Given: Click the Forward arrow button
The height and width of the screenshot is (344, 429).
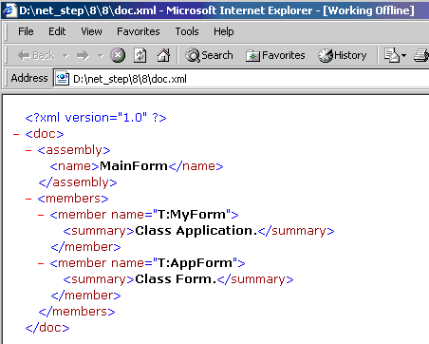Looking at the screenshot, I should (83, 56).
